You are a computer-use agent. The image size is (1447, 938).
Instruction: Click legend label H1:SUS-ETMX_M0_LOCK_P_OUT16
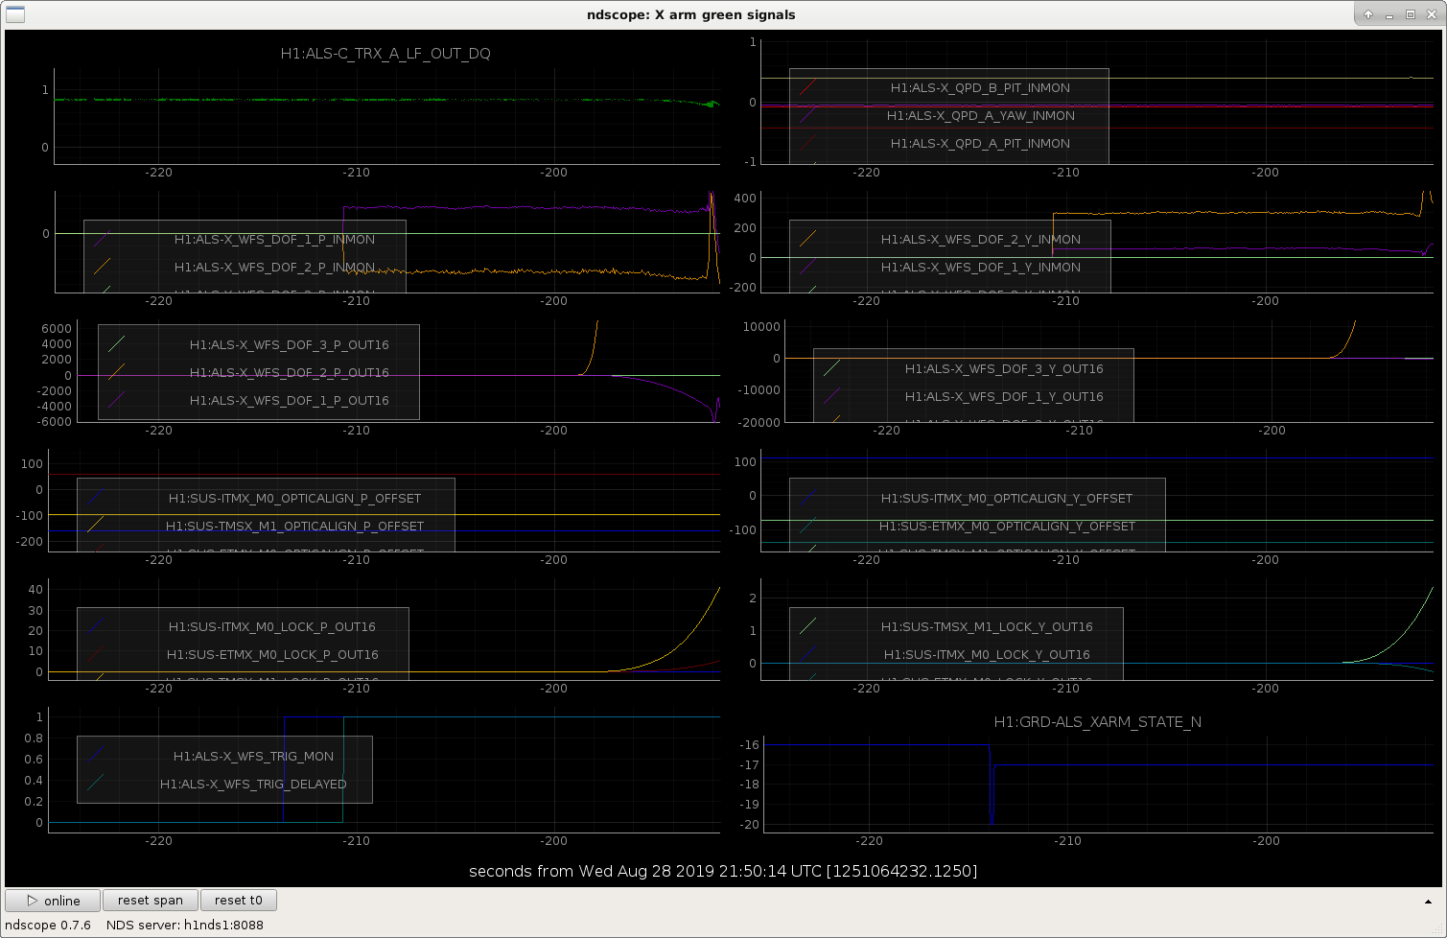[x=272, y=654]
